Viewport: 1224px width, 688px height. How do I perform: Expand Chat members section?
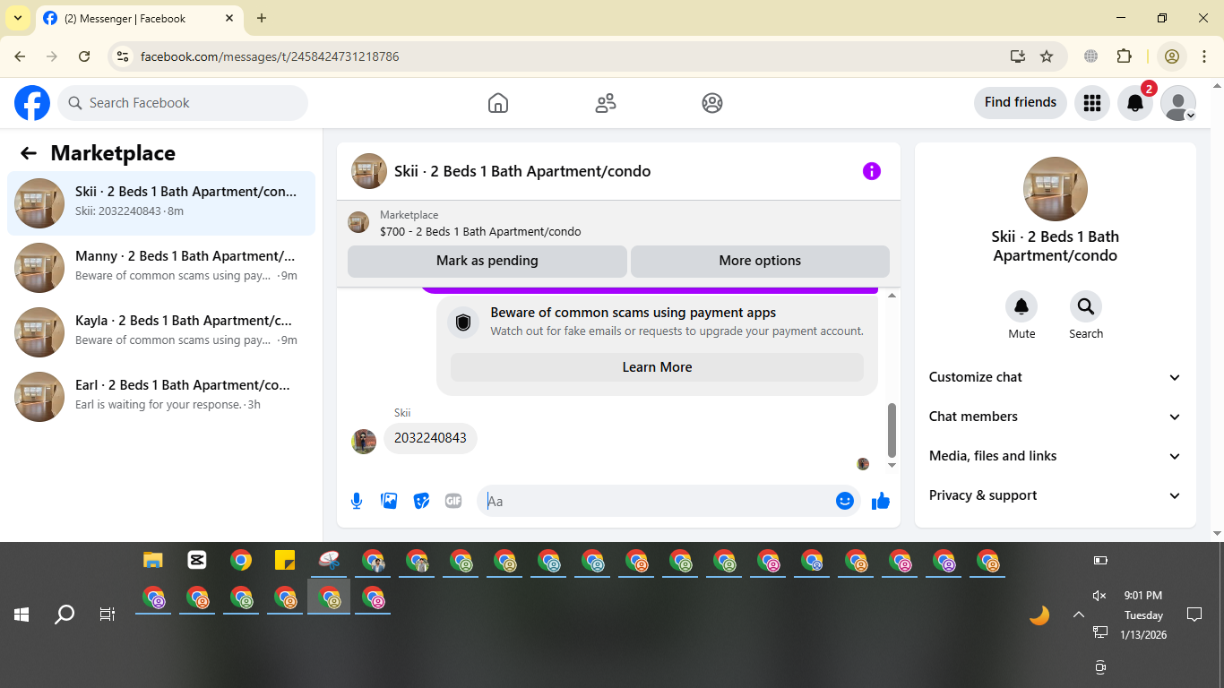point(1056,417)
